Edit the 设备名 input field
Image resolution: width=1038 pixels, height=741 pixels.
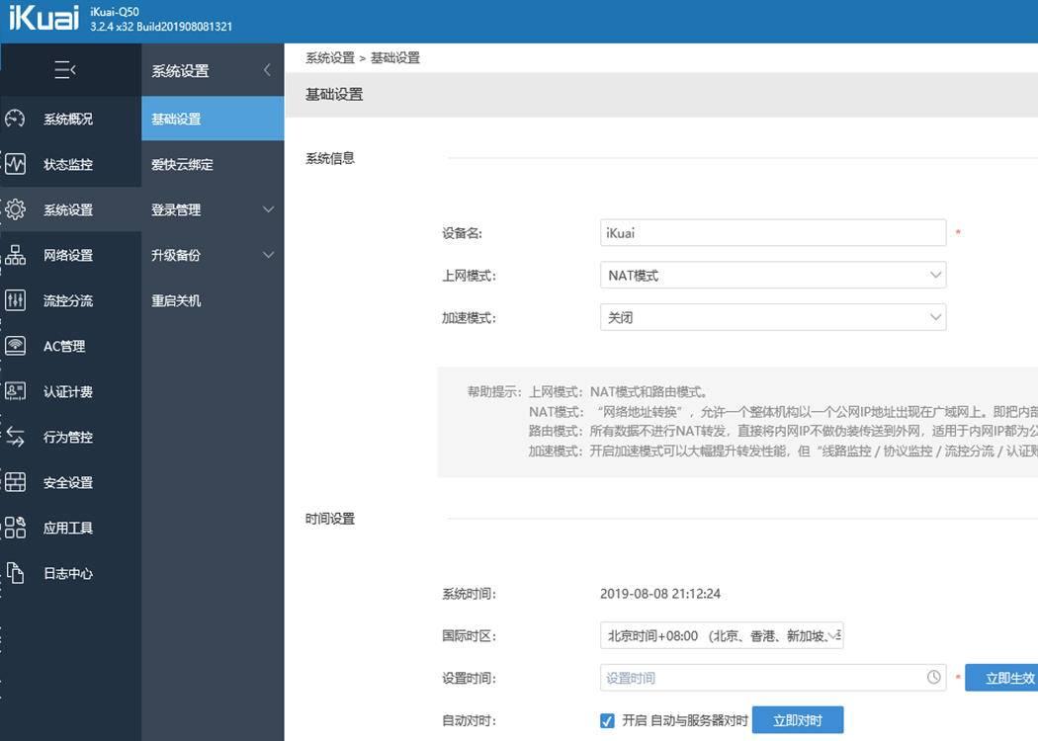coord(773,232)
